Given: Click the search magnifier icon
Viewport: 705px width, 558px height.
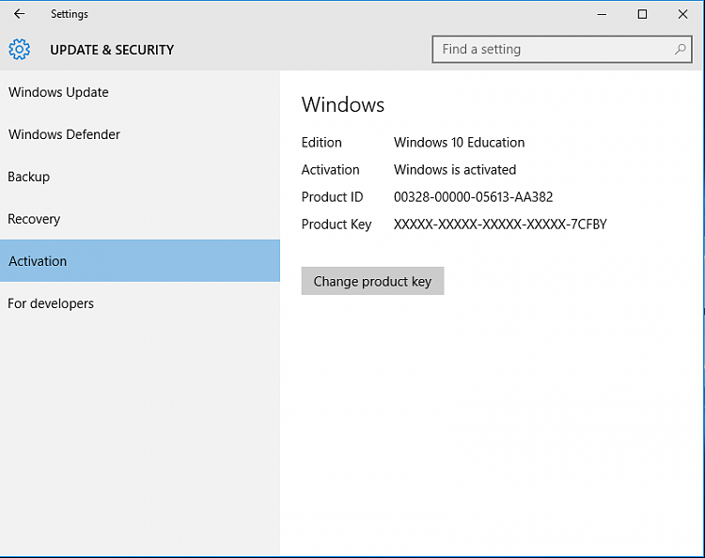Looking at the screenshot, I should pos(680,49).
